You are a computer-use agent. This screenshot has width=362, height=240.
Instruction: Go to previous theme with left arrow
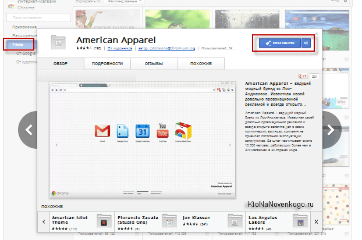[28, 130]
